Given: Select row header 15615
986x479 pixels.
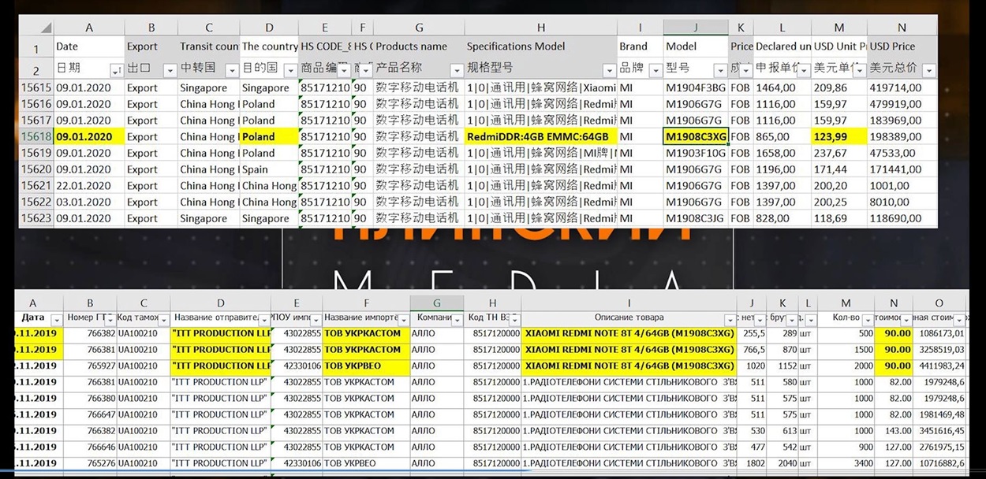Looking at the screenshot, I should click(x=36, y=87).
